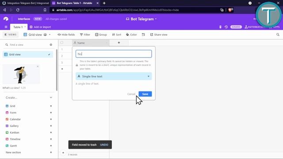
Task: Click the browser address bar URL
Action: pyautogui.click(x=117, y=10)
